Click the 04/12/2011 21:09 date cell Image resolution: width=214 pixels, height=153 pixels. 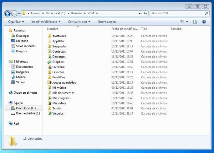(122, 108)
